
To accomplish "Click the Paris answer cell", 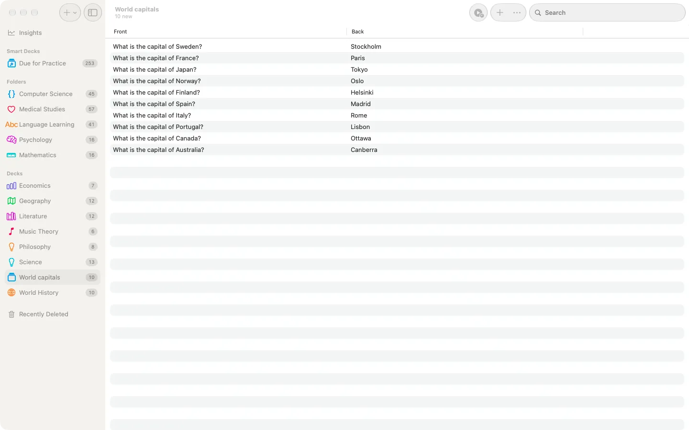I will coord(358,58).
